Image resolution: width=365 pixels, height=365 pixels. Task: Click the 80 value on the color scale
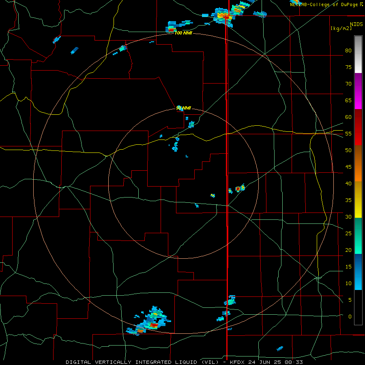348,51
